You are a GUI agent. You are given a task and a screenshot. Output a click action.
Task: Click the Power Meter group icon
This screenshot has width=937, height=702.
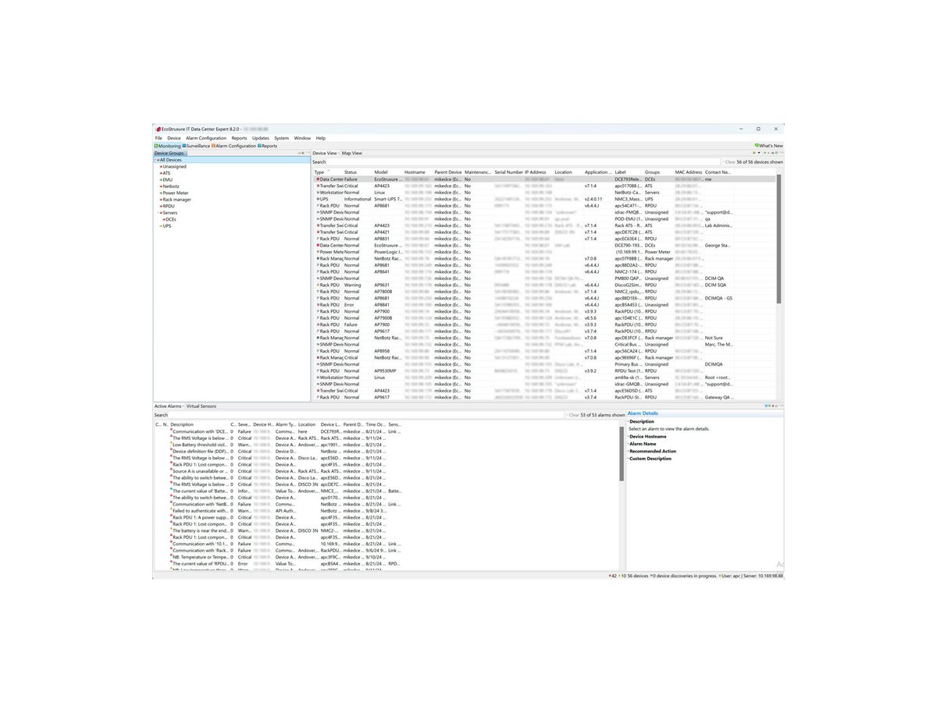pos(161,193)
